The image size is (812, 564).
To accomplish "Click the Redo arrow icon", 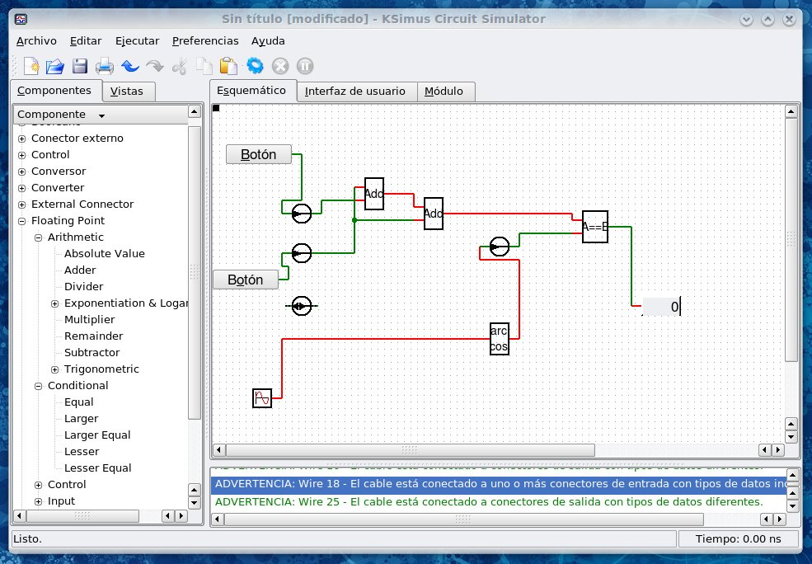I will 154,66.
